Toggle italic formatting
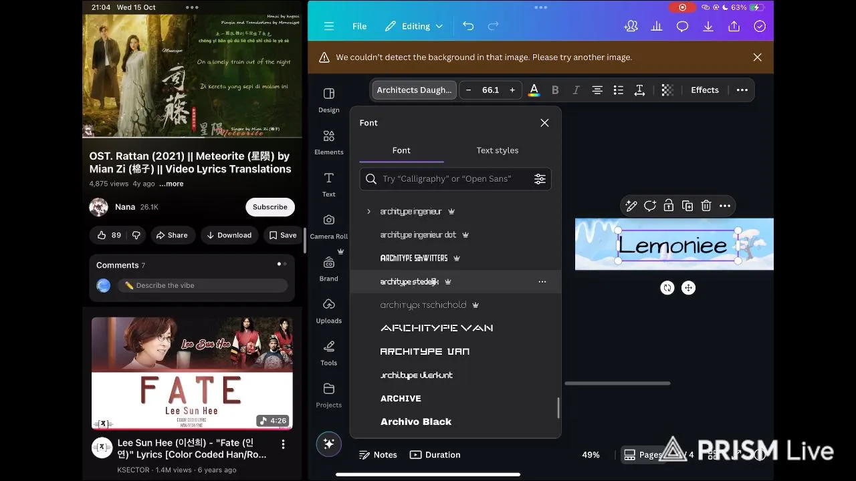Screen dimensions: 856x481 576,90
